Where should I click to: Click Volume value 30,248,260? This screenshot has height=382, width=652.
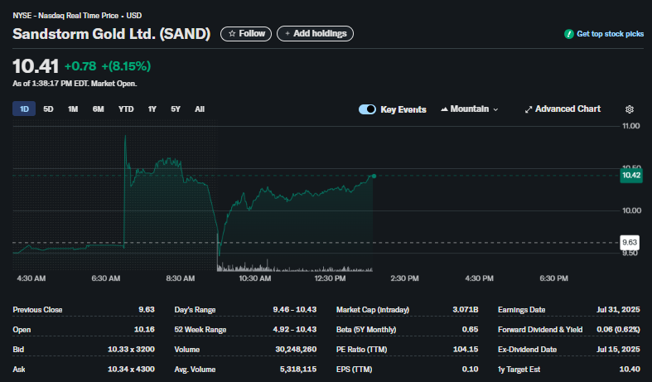coord(296,349)
